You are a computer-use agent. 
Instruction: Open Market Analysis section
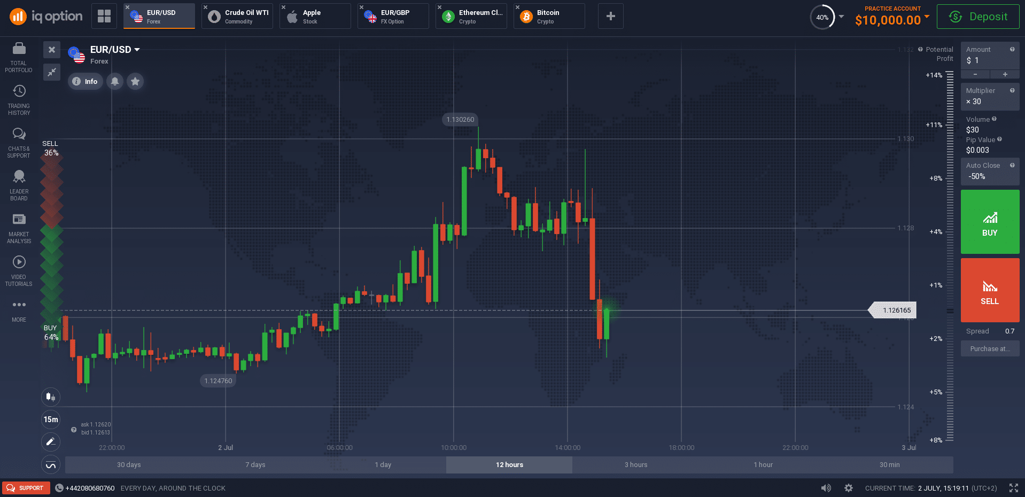(19, 229)
